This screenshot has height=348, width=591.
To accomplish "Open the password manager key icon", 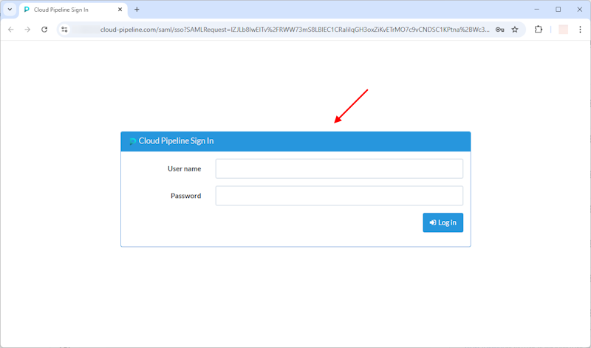I will point(500,30).
